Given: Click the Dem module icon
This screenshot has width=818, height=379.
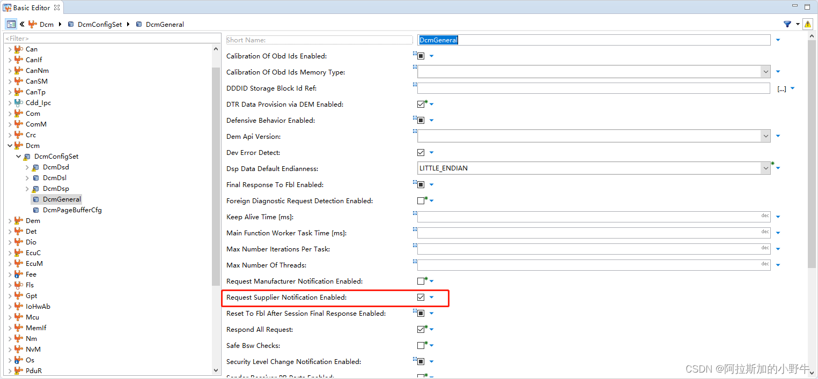Looking at the screenshot, I should (19, 220).
